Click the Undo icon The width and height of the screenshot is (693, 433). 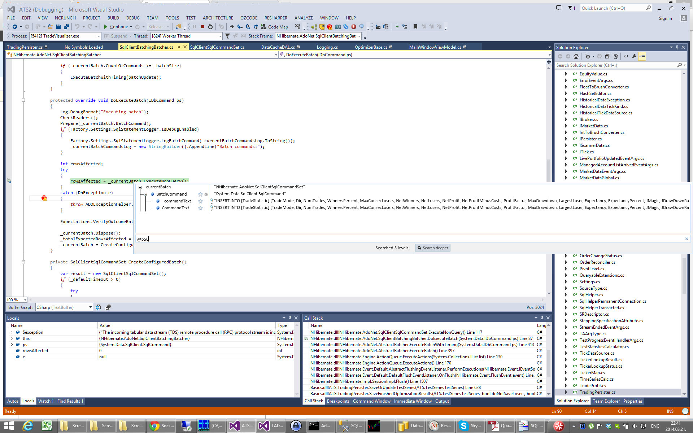click(x=77, y=27)
